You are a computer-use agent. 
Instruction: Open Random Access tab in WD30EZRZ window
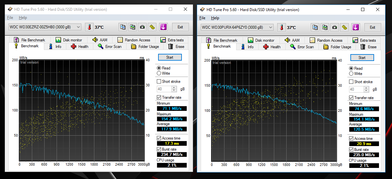click(x=134, y=40)
